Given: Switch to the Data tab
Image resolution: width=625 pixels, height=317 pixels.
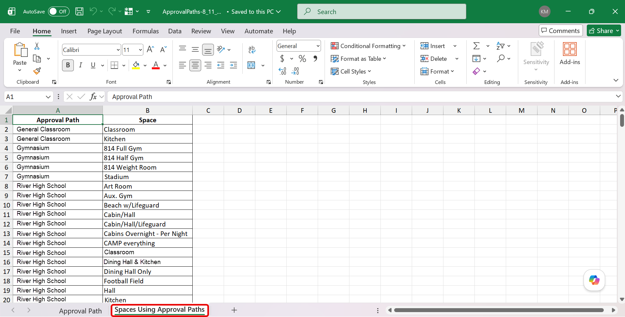Looking at the screenshot, I should coord(175,31).
